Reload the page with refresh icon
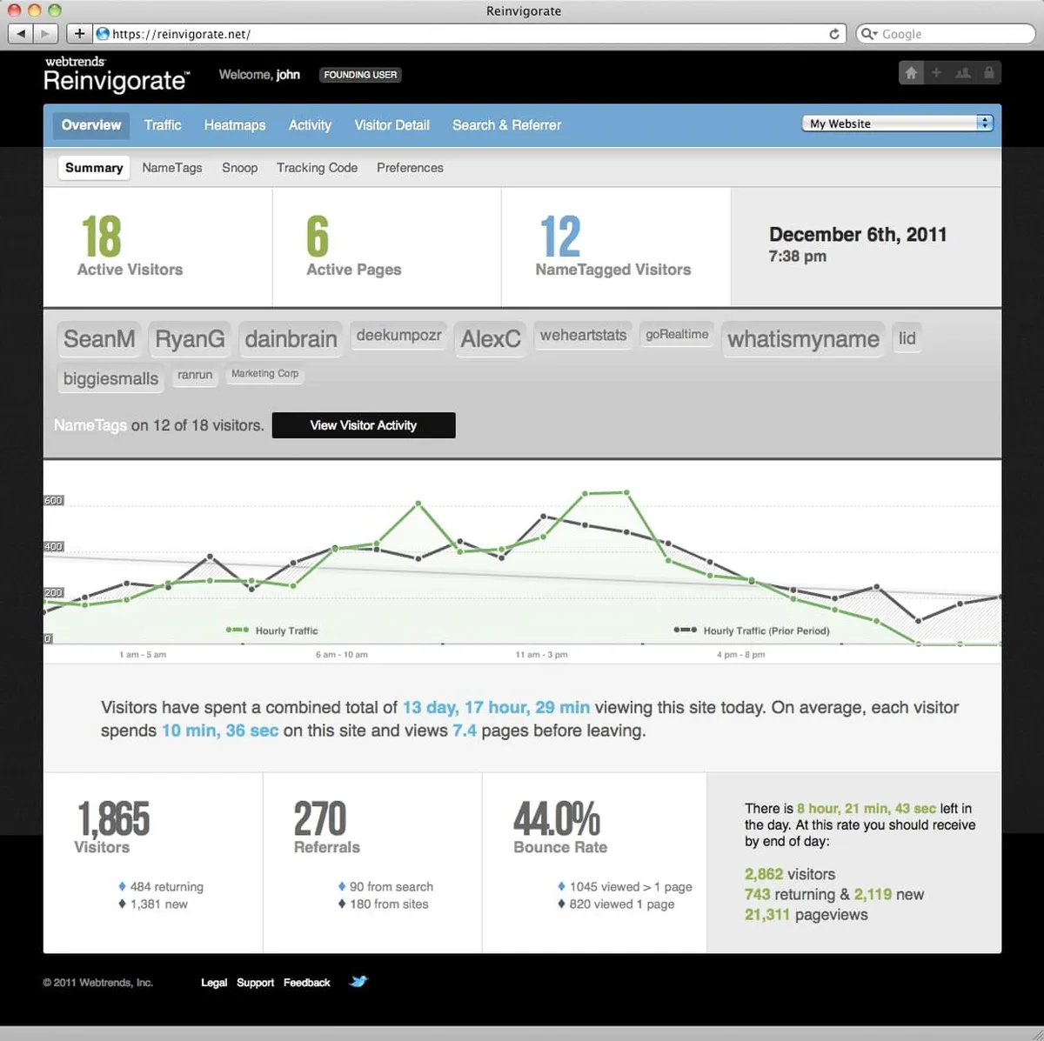 834,34
